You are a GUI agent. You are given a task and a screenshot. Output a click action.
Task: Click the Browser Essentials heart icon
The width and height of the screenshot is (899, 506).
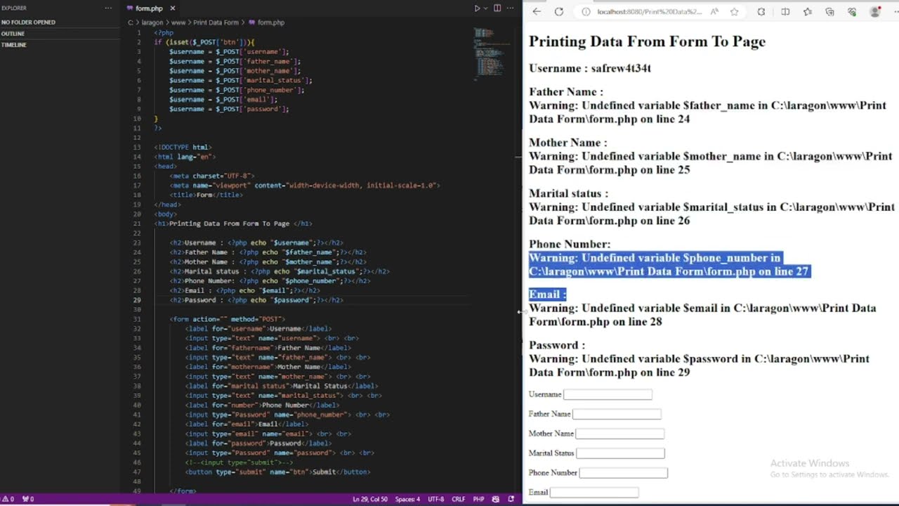[x=852, y=11]
